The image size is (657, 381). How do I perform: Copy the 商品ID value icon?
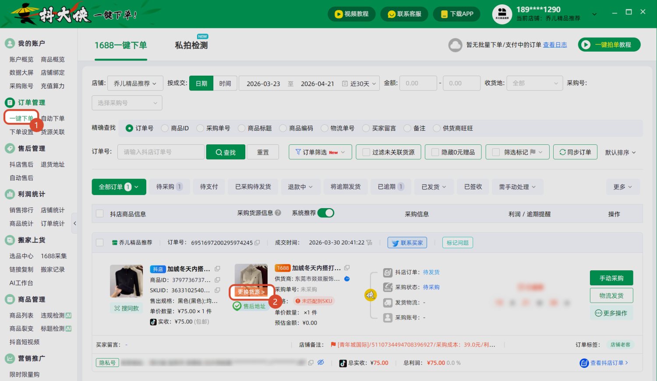pos(217,280)
